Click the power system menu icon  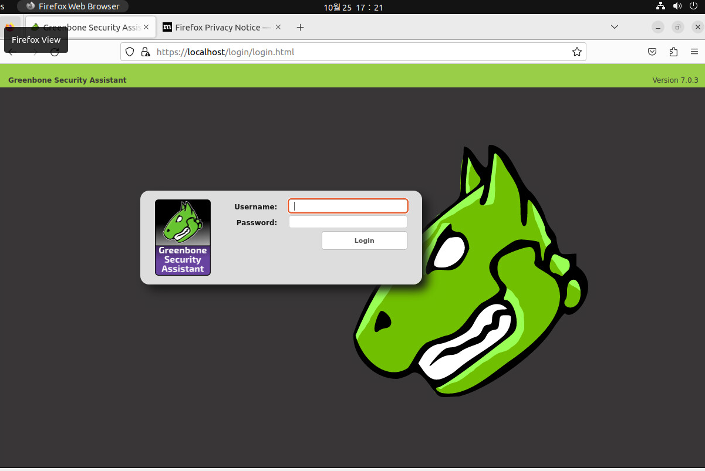point(694,6)
